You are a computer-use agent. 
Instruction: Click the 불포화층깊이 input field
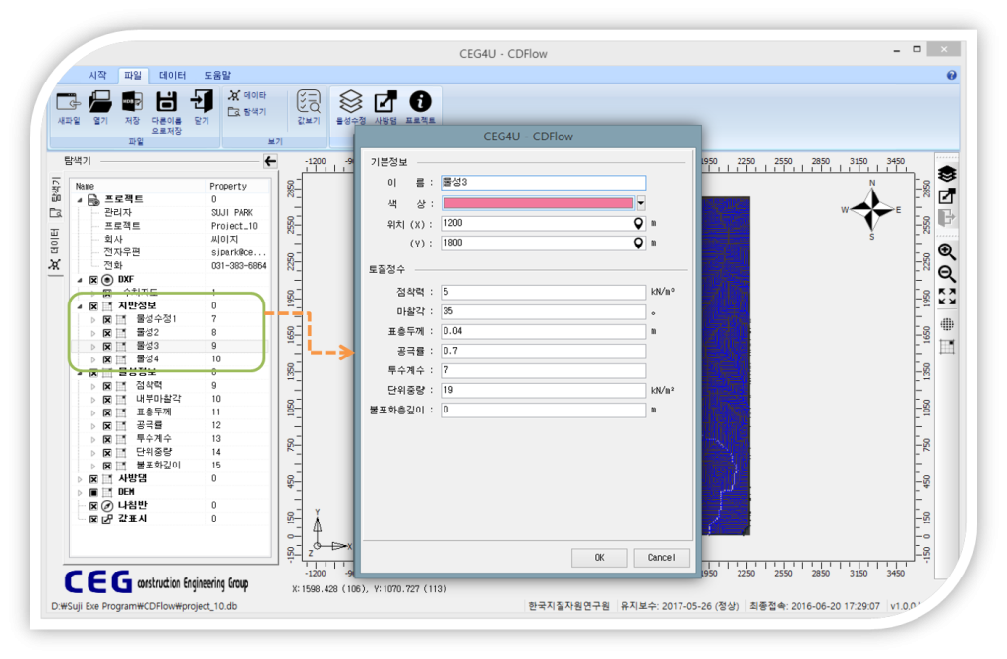click(543, 410)
